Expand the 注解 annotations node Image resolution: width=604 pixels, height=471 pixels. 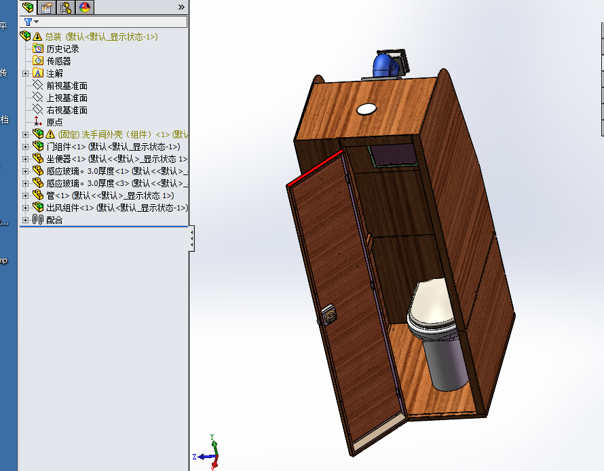point(25,73)
